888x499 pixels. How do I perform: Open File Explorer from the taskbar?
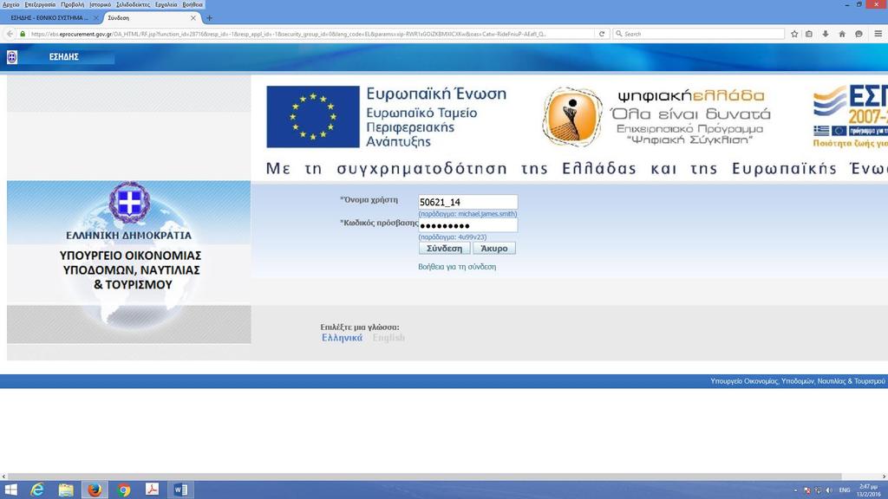[66, 490]
